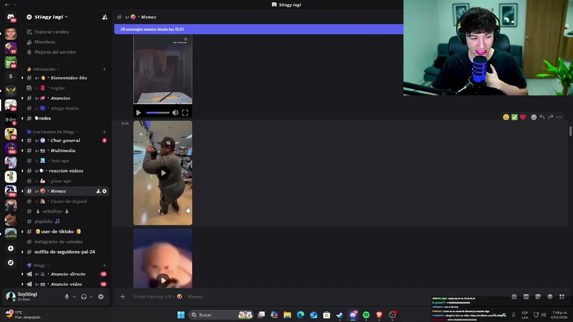Open outfits-de-seguidores-pal-24 channel
The height and width of the screenshot is (322, 573).
point(66,252)
